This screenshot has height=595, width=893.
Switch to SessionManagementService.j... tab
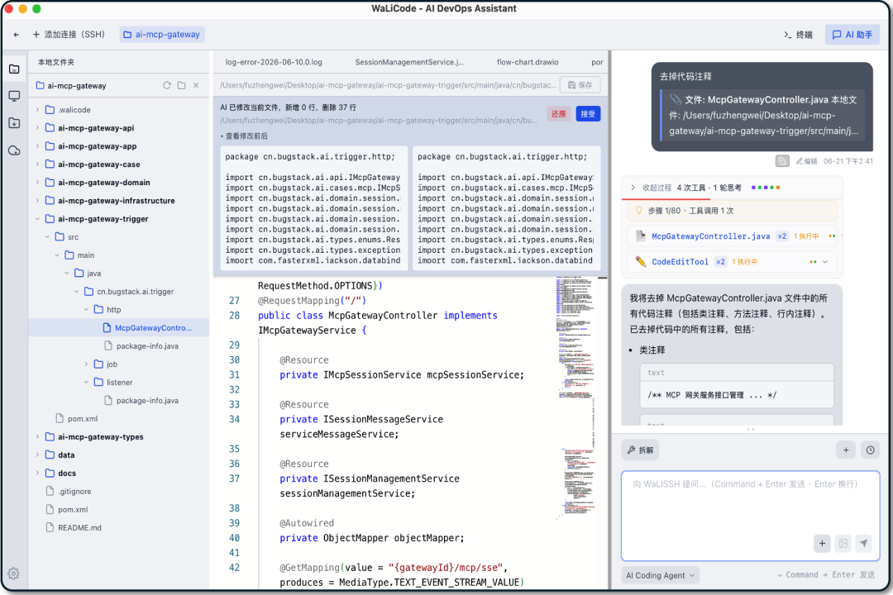click(x=409, y=62)
